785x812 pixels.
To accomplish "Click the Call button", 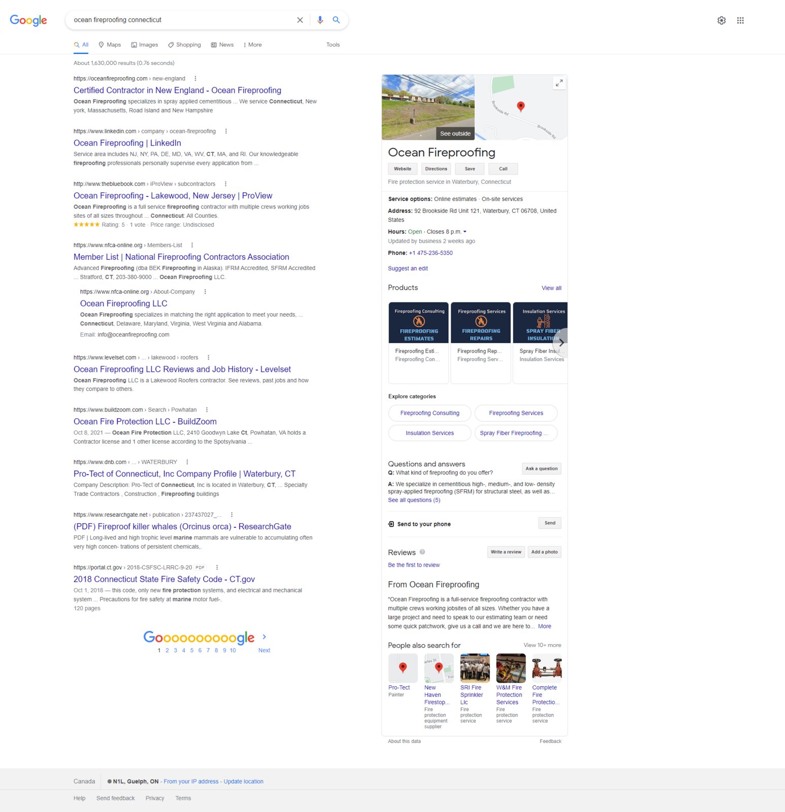I will pos(503,169).
